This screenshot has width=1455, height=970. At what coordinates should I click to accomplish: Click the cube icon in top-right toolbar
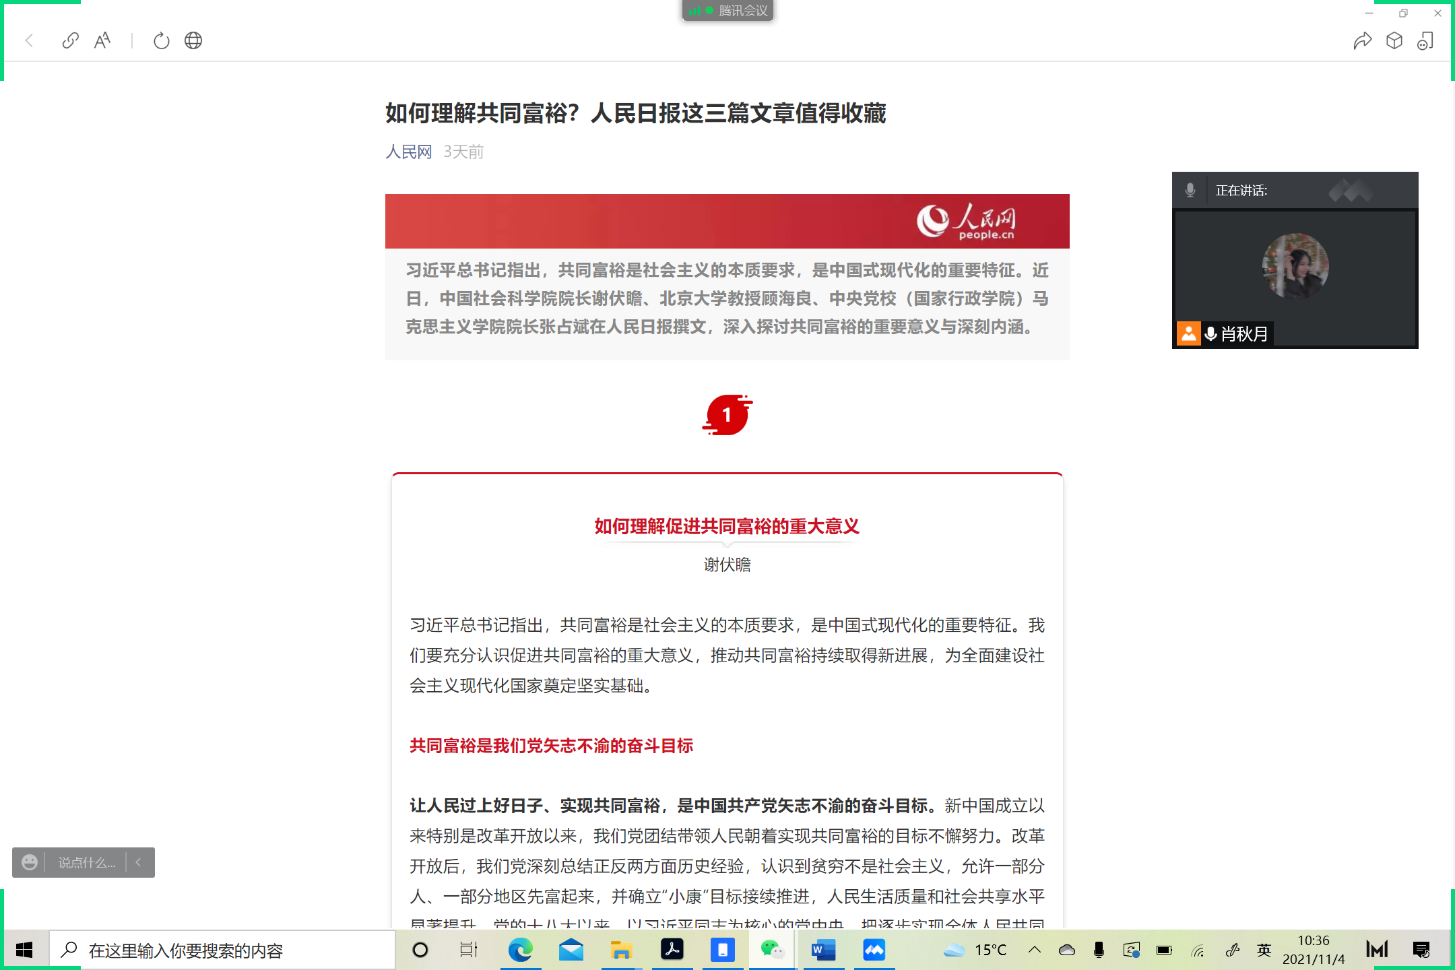coord(1394,40)
